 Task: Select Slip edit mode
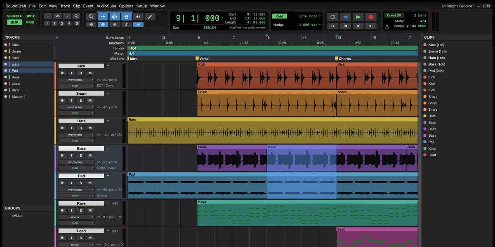14,22
